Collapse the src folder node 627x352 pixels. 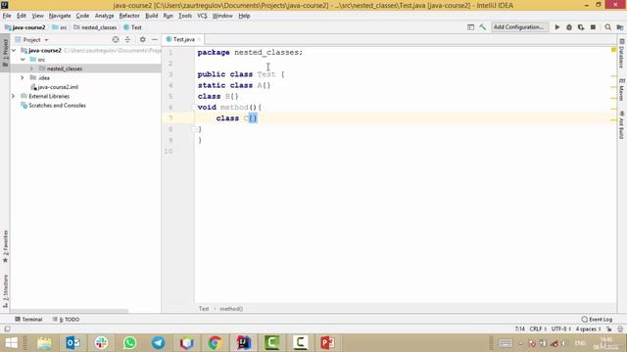[23, 60]
